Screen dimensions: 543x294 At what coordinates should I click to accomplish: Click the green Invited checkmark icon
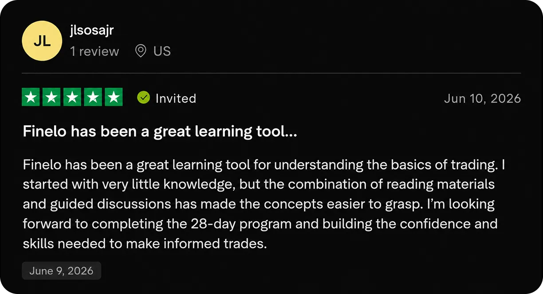point(143,97)
